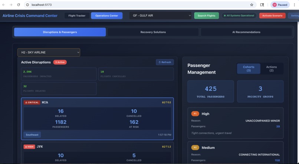
Task: Click the Activate Scenario button
Action: pyautogui.click(x=272, y=16)
